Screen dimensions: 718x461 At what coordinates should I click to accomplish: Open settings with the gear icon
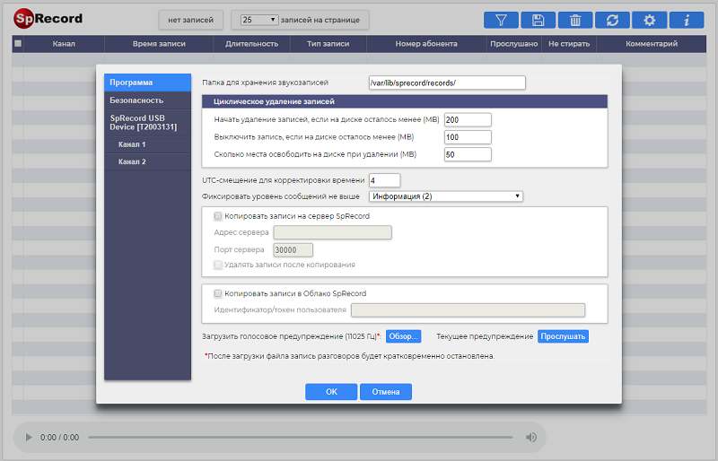coord(649,20)
